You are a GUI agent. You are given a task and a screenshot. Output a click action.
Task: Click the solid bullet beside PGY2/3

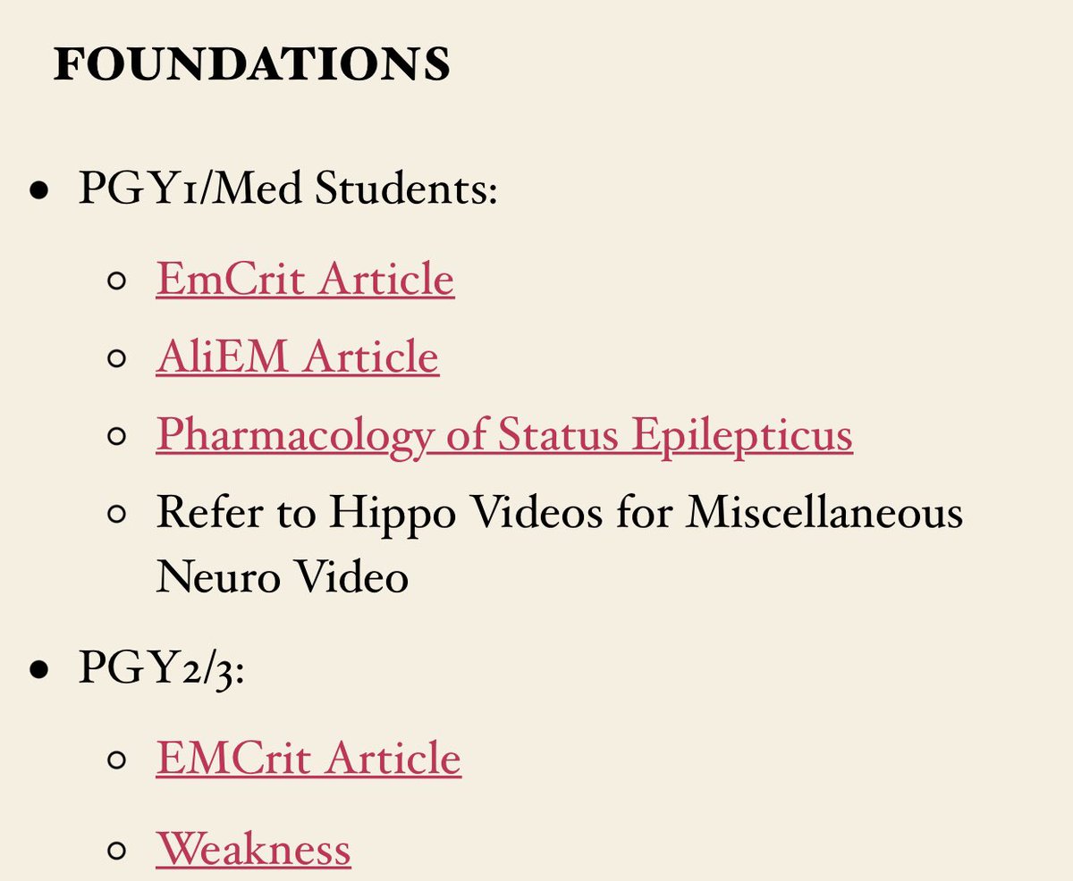click(38, 672)
